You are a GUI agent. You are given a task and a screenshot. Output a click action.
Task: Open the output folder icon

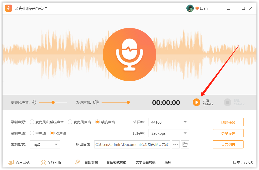click(185, 144)
